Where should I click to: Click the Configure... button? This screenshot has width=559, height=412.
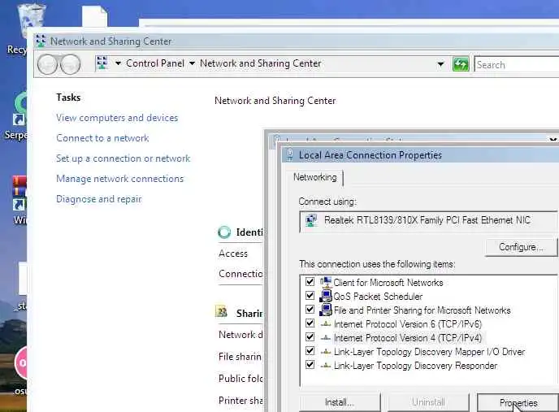(x=521, y=247)
